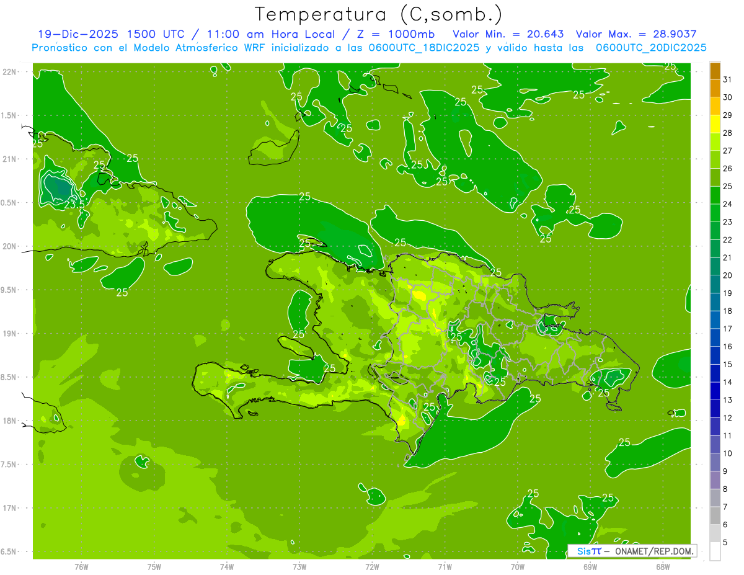Click the 20N latitude axis label
The width and height of the screenshot is (744, 575).
(x=9, y=246)
